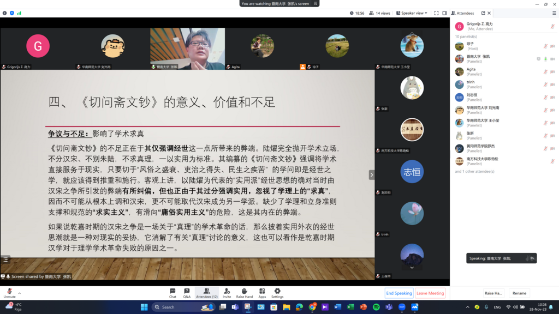This screenshot has height=314, width=559.
Task: Open Zoom Apps
Action: coord(262,293)
